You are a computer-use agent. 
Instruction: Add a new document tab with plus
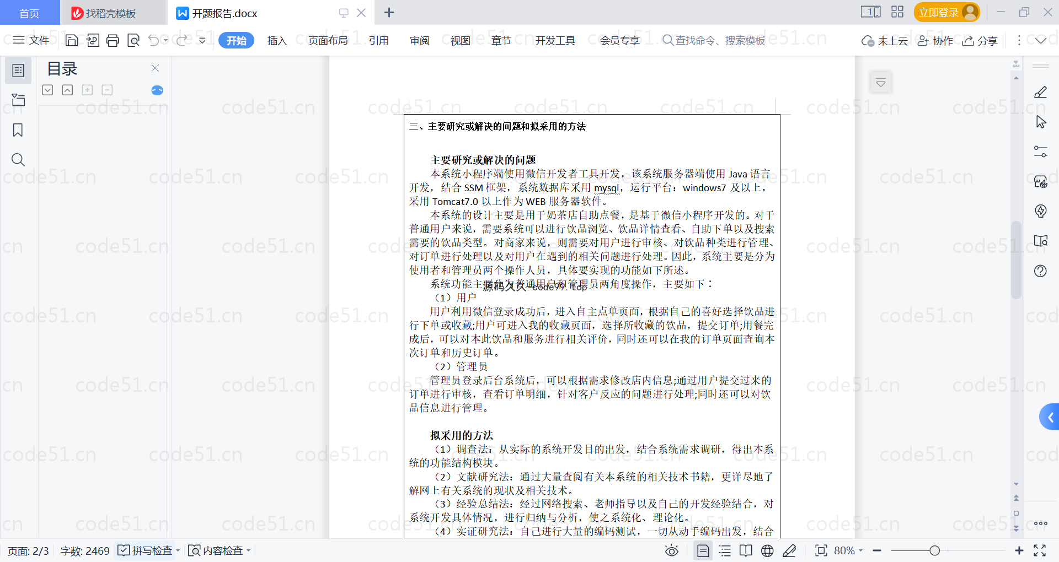click(389, 12)
